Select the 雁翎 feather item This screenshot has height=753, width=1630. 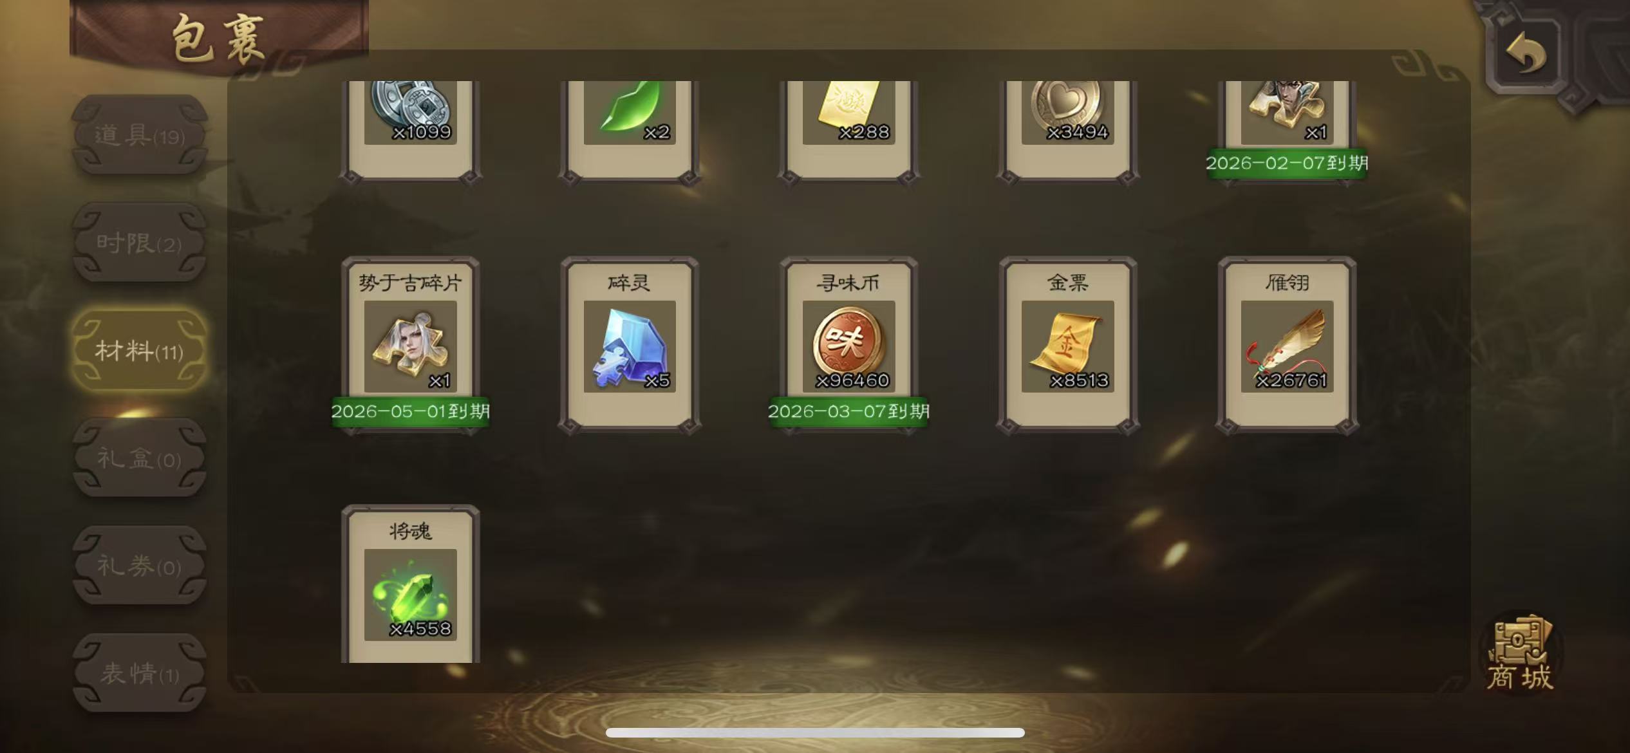[1287, 346]
